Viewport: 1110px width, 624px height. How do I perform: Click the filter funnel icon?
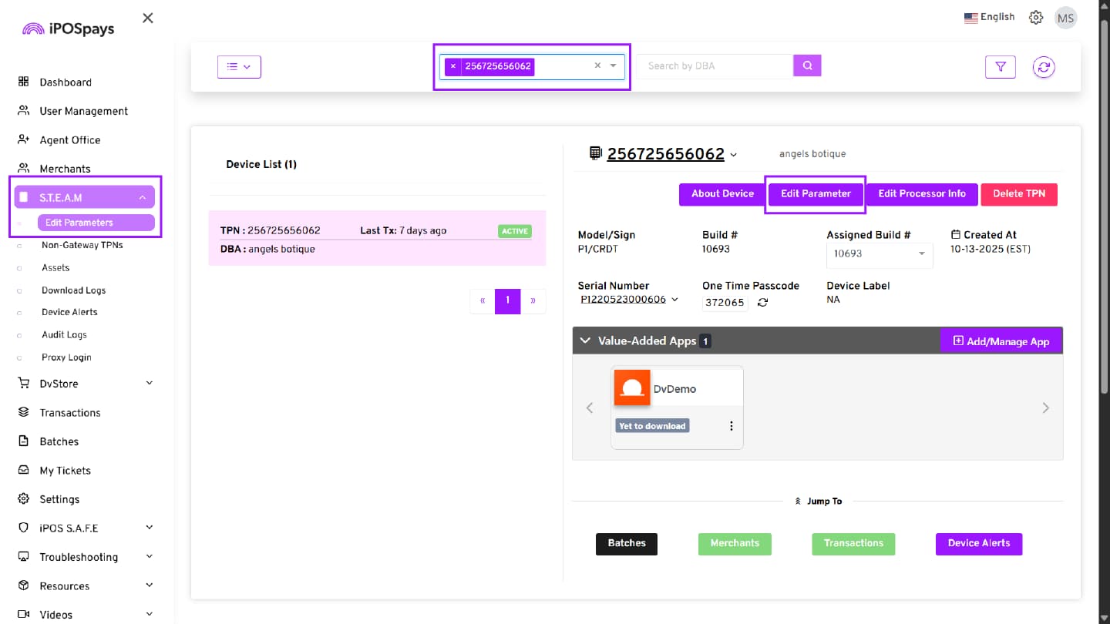tap(1000, 67)
